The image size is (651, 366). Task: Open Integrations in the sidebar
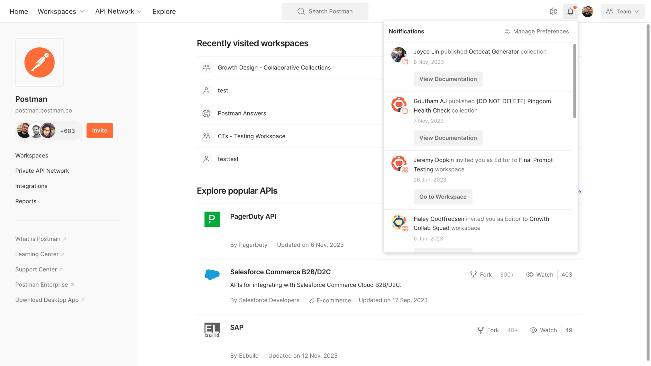pos(31,186)
